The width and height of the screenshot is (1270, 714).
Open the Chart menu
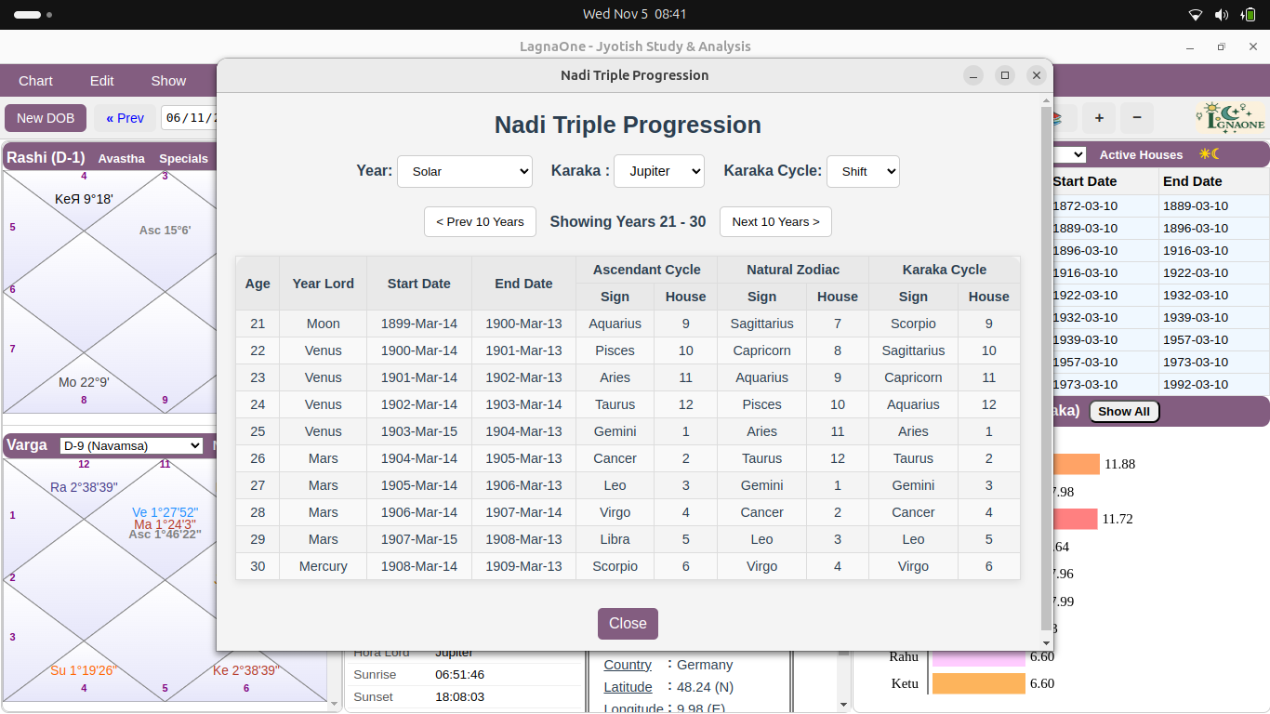point(35,81)
